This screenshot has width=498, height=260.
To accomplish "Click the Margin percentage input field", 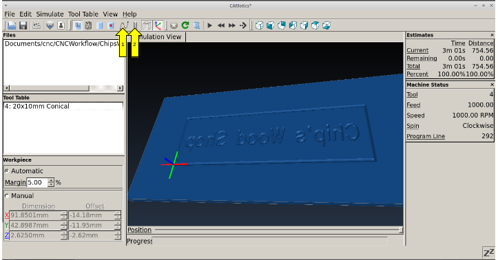I will (37, 182).
